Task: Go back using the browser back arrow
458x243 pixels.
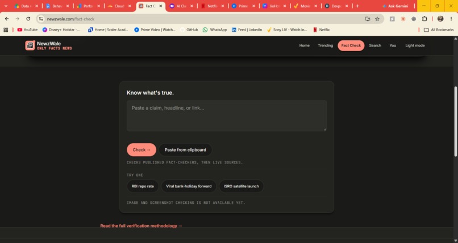Action: click(x=7, y=19)
